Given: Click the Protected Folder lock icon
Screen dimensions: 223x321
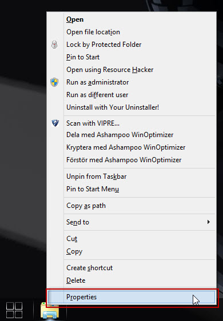Looking at the screenshot, I should tap(54, 45).
